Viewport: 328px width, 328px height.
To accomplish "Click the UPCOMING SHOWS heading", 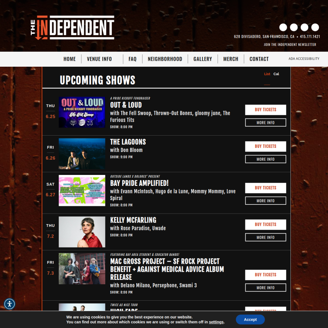I will click(x=97, y=80).
